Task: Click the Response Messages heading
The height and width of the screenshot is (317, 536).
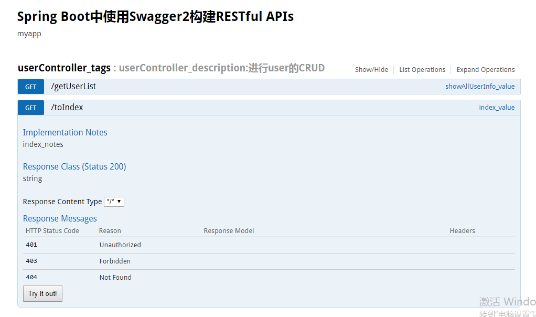Action: (x=60, y=218)
